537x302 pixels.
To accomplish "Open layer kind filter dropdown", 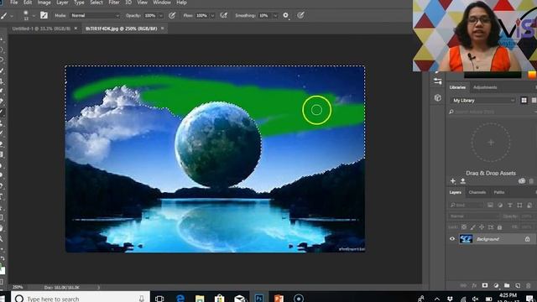I will (x=467, y=205).
